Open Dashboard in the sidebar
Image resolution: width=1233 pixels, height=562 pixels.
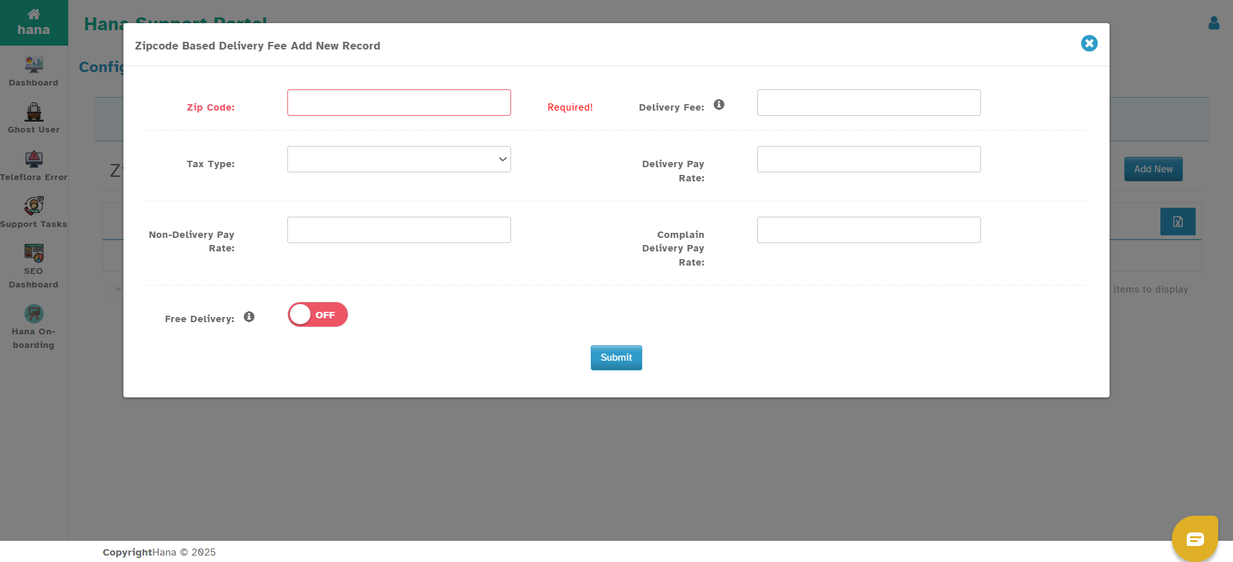pos(33,71)
